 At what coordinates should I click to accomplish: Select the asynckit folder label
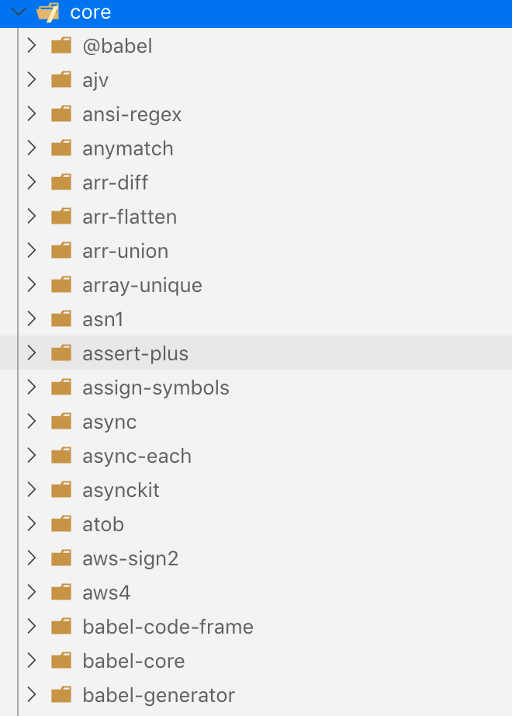point(121,490)
